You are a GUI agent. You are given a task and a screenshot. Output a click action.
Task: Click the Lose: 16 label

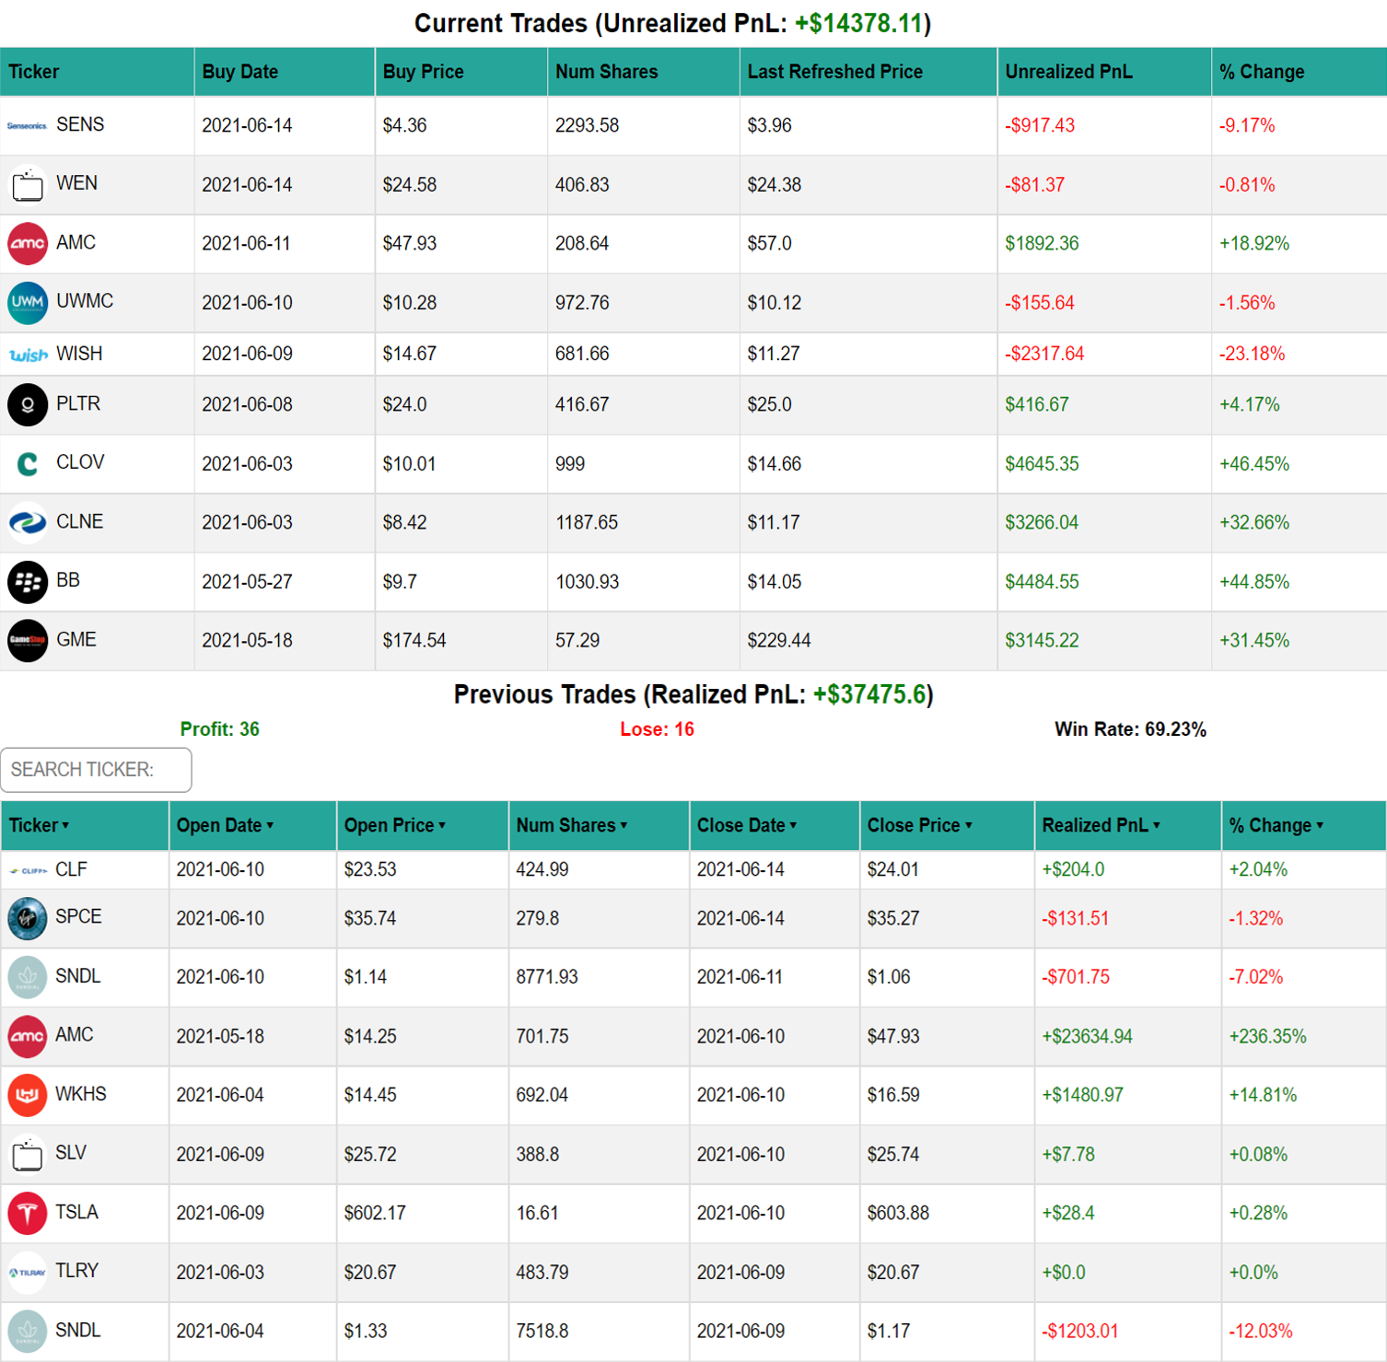pos(657,729)
